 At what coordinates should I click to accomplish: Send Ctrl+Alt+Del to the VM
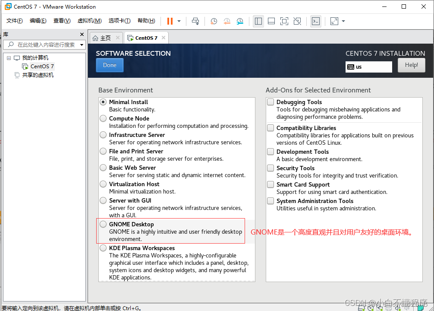tap(195, 21)
